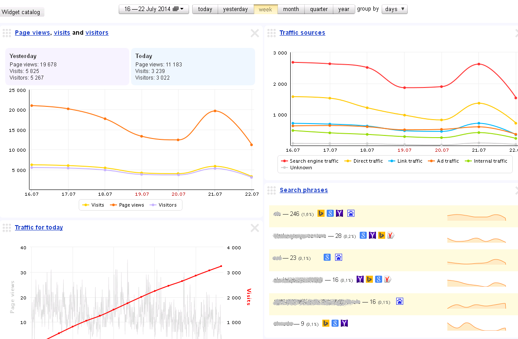Grab the drag handle of Search phrases widget
Viewport: 518px width, 339px height.
point(271,190)
